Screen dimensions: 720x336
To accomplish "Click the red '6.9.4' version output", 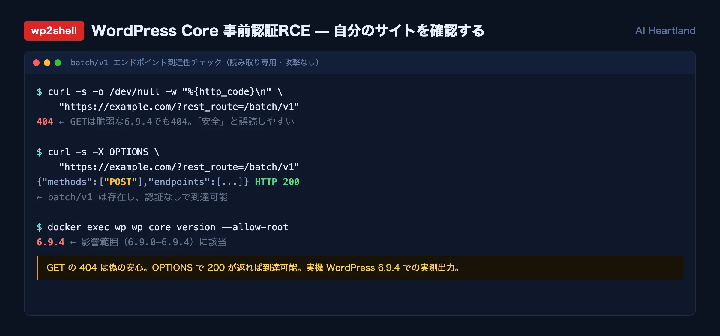I will click(50, 242).
